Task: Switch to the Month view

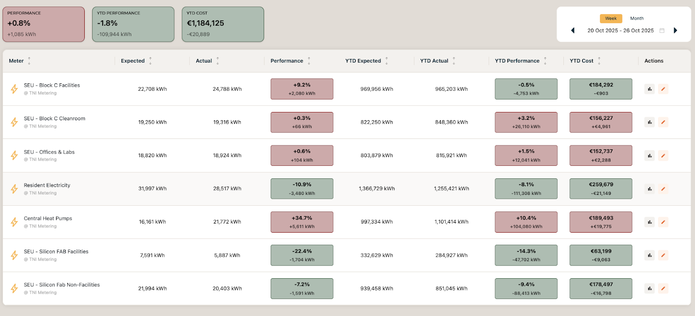Action: (637, 18)
